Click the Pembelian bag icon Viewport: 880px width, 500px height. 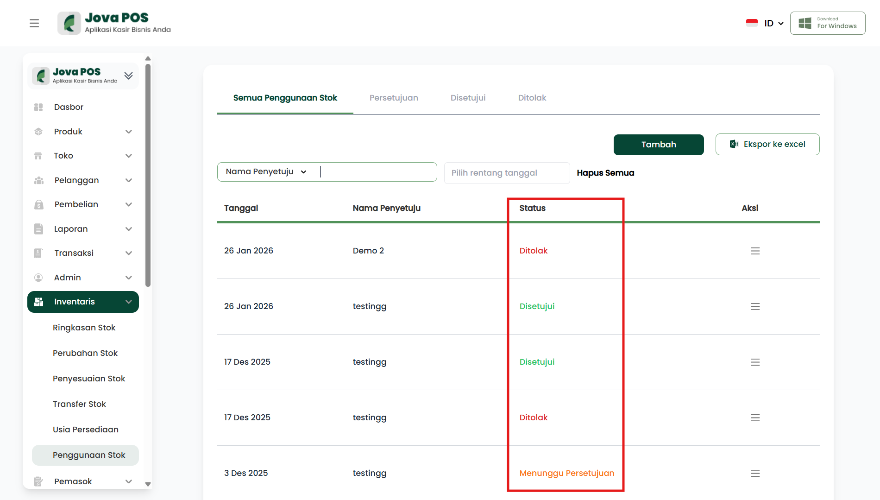point(39,204)
